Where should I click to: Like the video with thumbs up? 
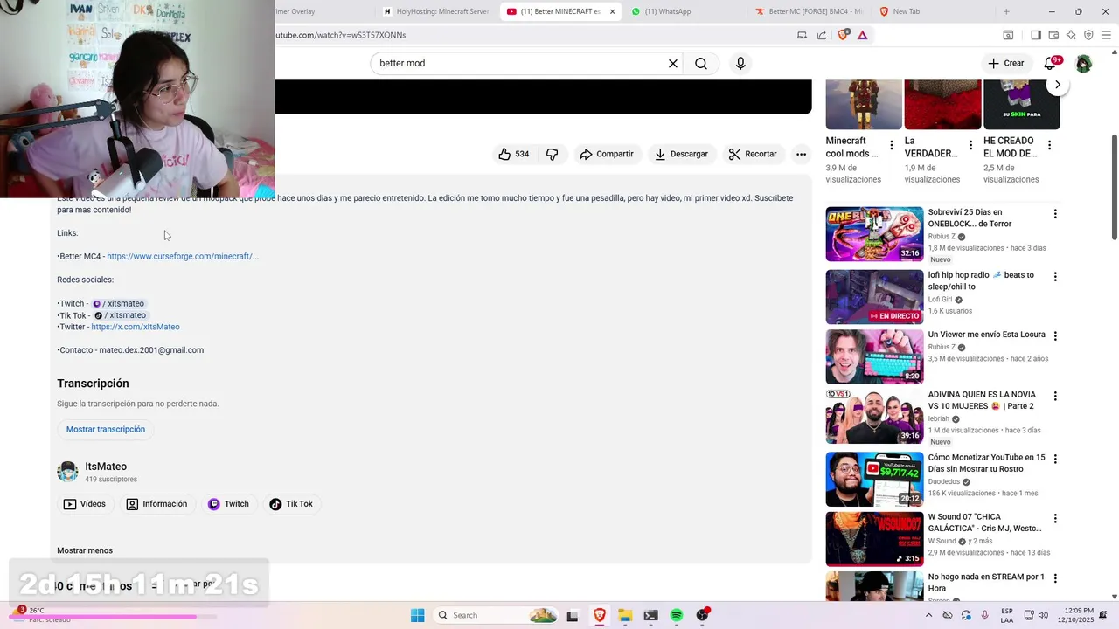tap(514, 154)
